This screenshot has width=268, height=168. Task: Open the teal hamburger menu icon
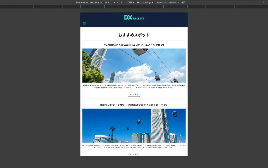84,23
